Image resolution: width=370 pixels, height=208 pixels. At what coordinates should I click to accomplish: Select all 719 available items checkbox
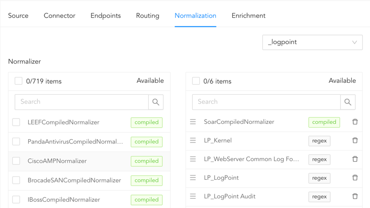coord(19,81)
